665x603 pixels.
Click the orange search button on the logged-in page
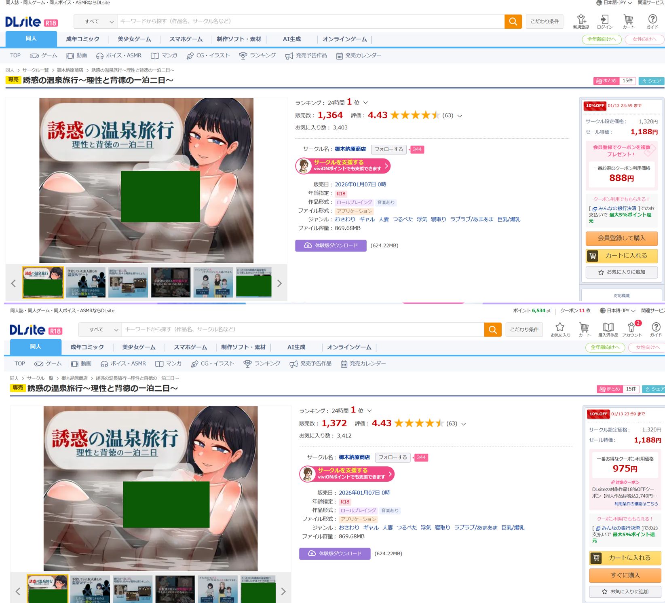493,330
